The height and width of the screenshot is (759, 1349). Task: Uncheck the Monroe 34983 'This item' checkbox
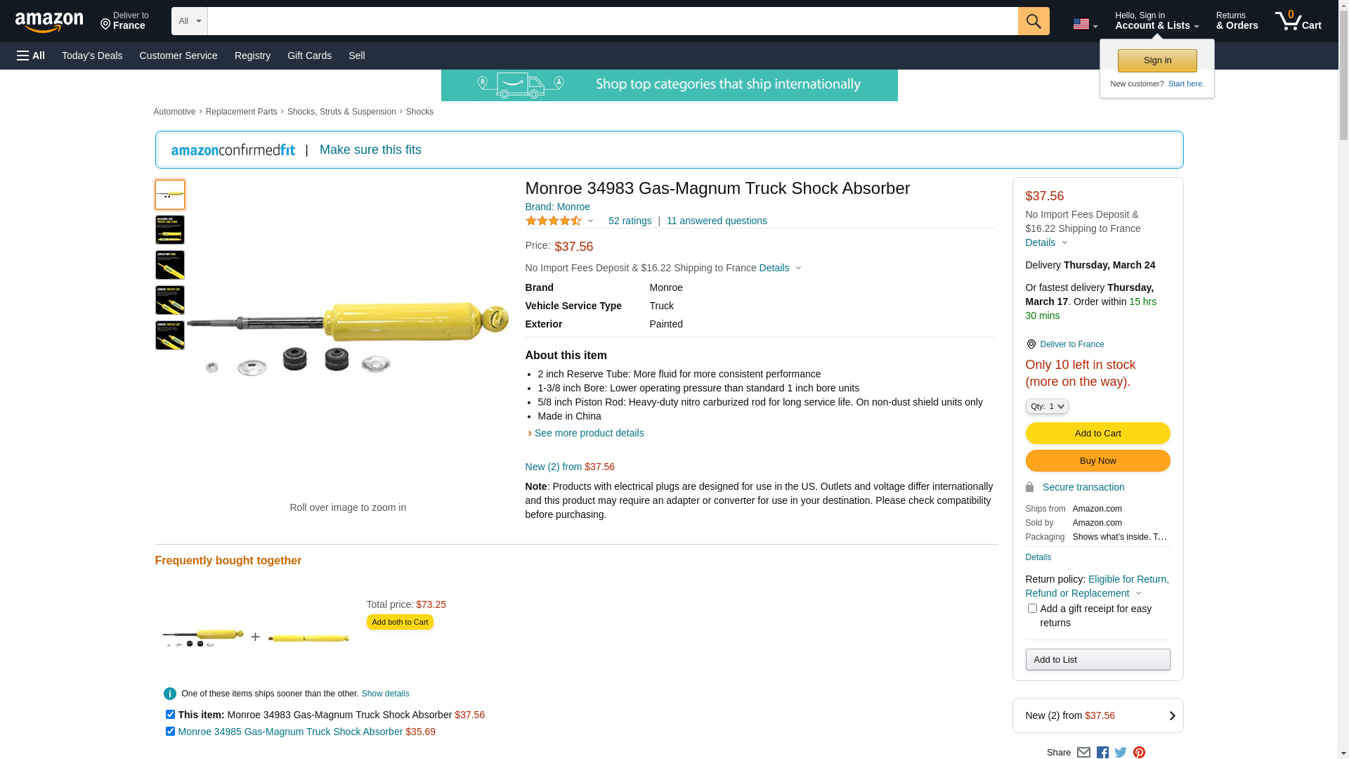tap(170, 715)
